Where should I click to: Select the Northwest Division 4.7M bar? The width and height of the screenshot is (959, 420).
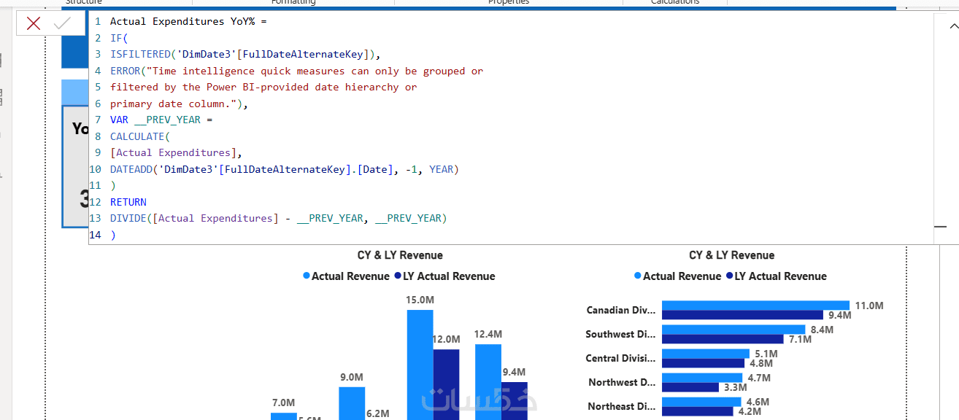click(x=702, y=378)
